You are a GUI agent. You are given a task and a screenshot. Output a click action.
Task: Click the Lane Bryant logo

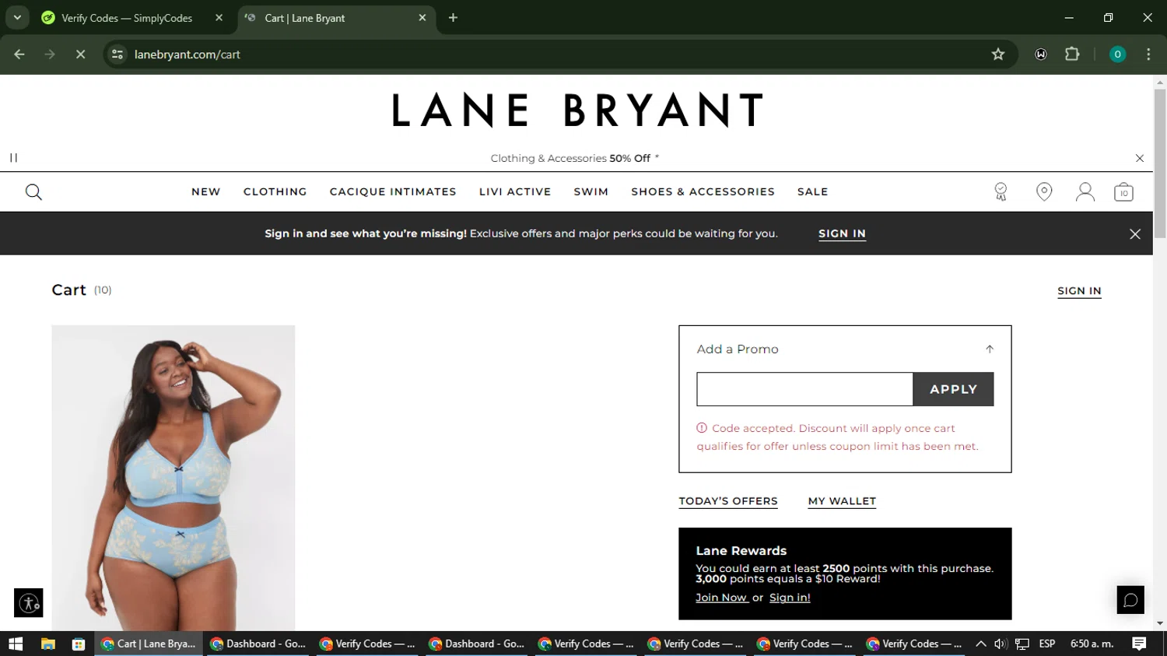pyautogui.click(x=576, y=111)
